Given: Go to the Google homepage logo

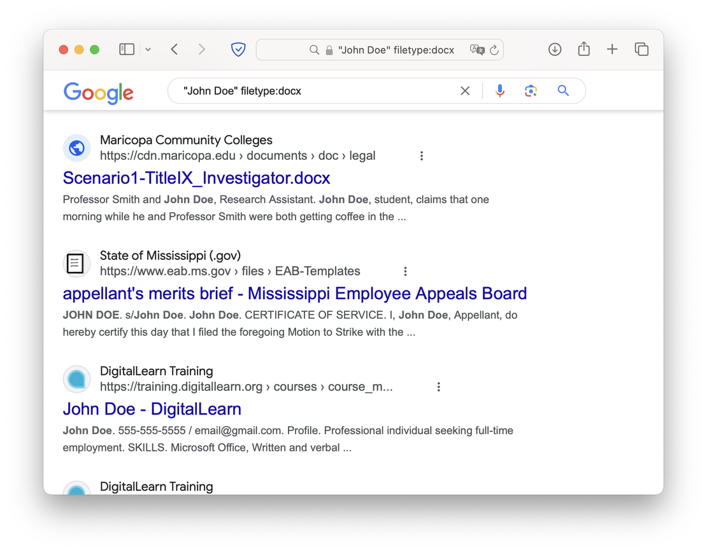Looking at the screenshot, I should coord(99,92).
